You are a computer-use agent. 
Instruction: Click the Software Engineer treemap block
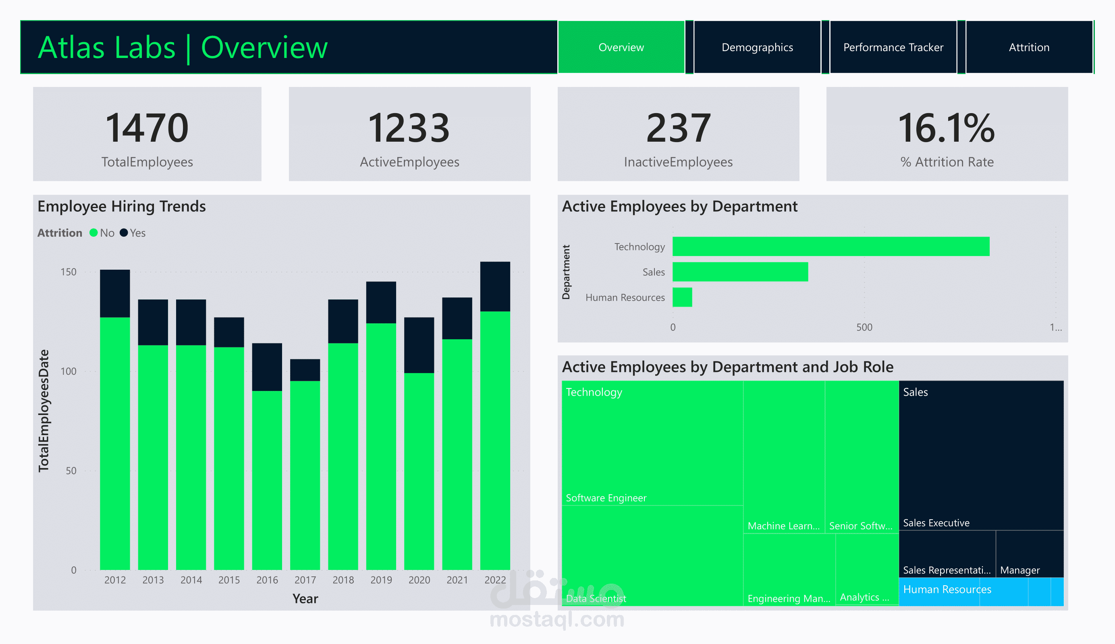653,442
